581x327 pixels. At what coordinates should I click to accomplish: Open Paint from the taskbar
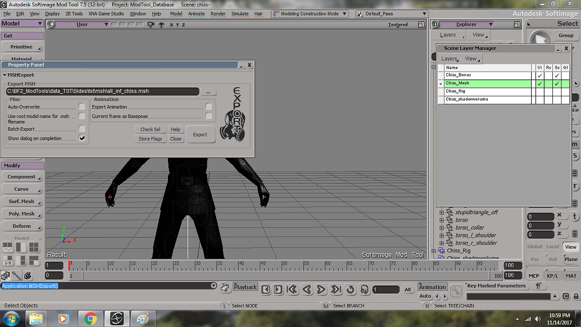click(143, 318)
